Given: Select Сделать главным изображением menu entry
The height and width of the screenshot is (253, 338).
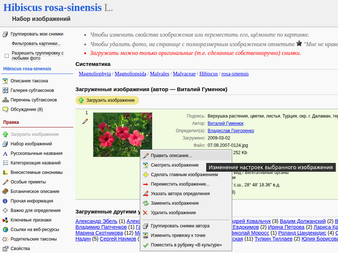Looking at the screenshot, I should tap(186, 175).
